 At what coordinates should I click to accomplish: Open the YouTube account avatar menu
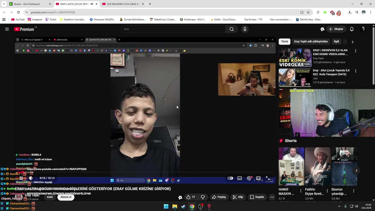point(363,29)
